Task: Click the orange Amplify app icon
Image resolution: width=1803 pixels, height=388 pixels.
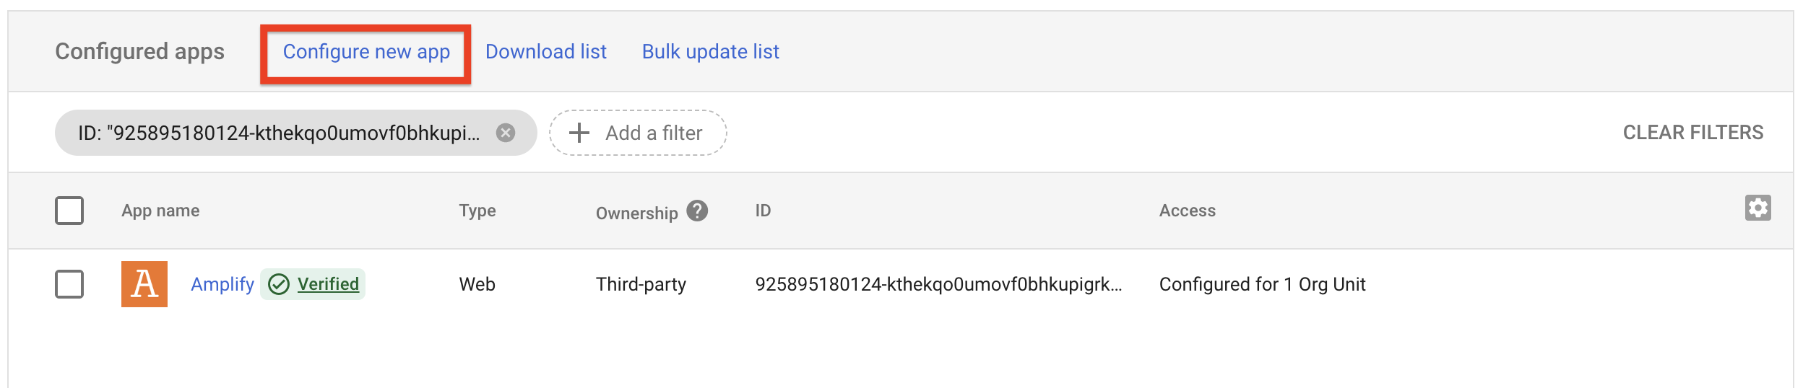Action: tap(144, 284)
